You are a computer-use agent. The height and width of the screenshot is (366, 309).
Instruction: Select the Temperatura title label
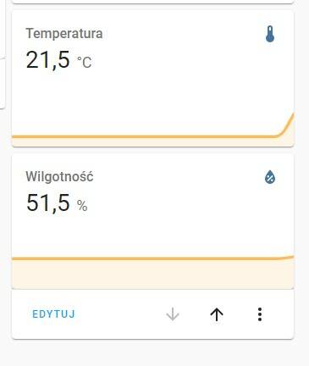coord(64,34)
